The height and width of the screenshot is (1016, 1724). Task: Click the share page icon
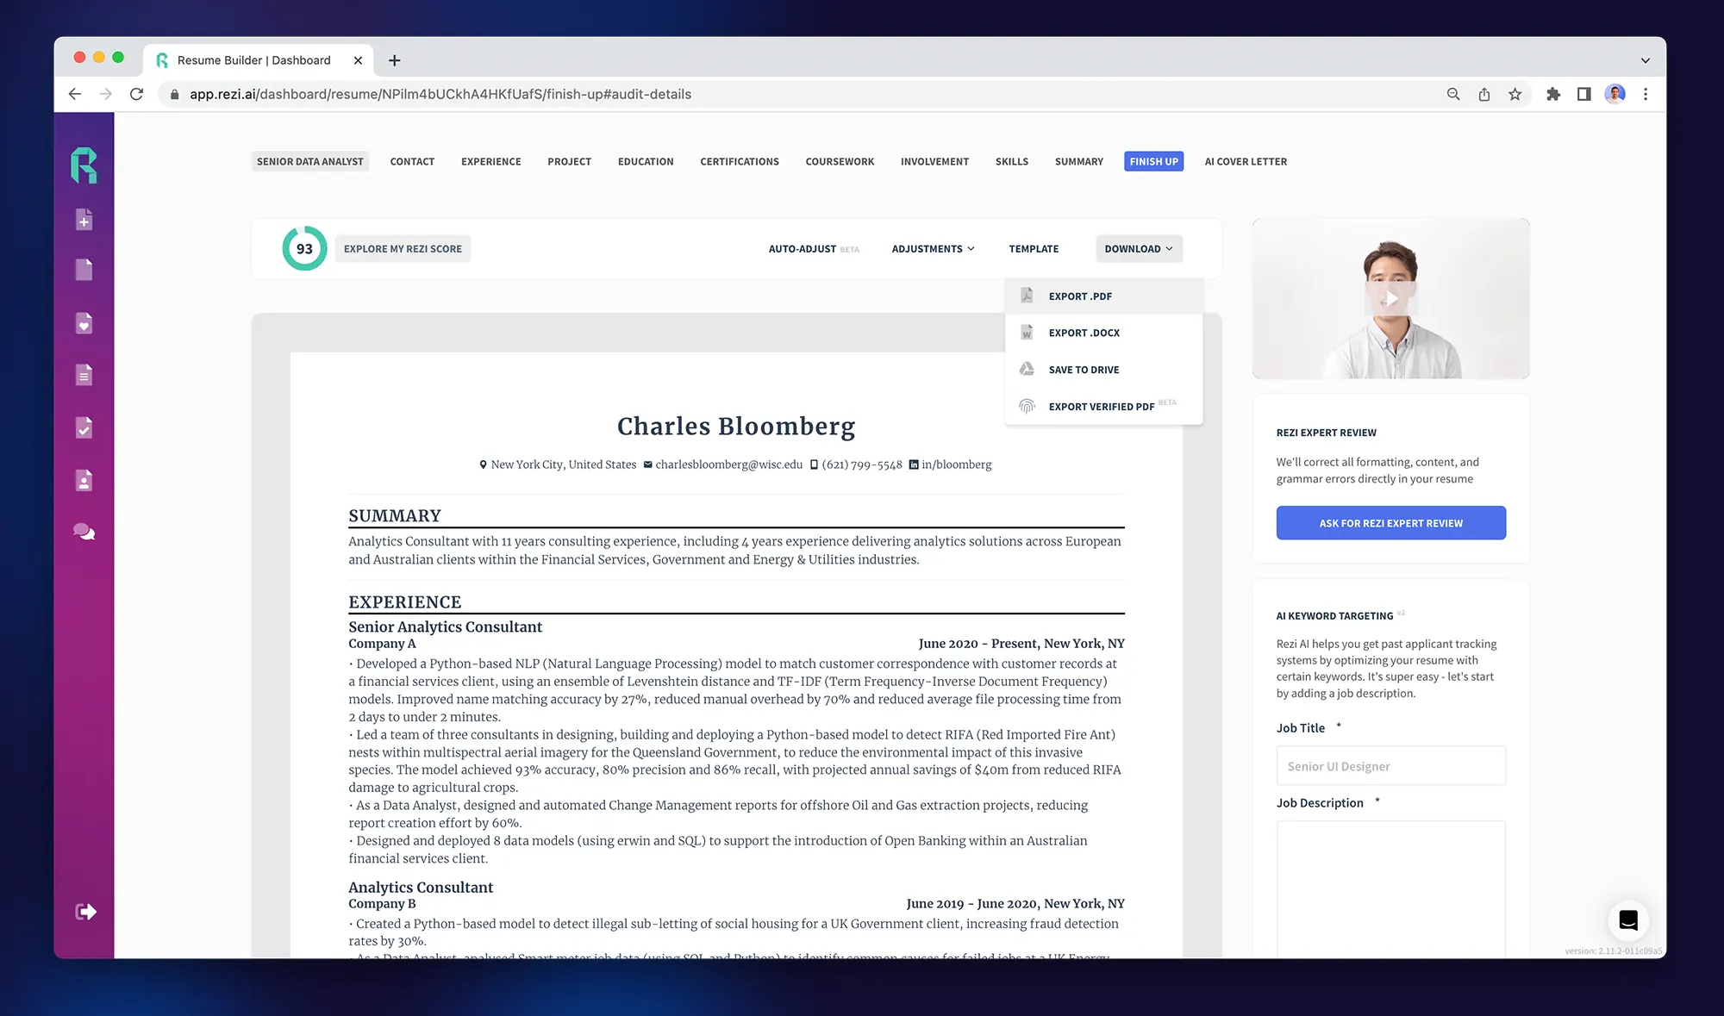(1484, 94)
